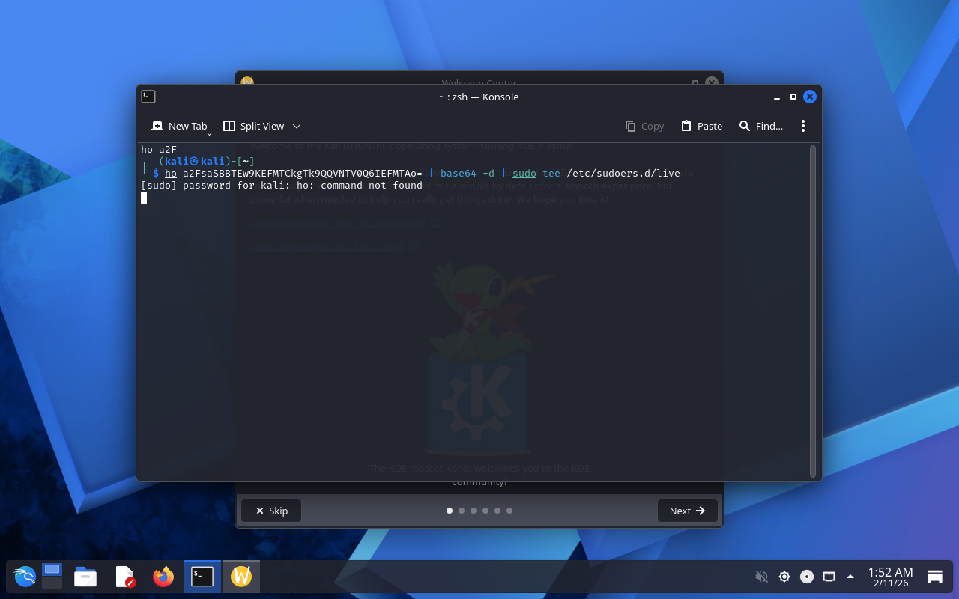Click Skip in the Welcome Center
The height and width of the screenshot is (599, 959).
pos(271,511)
